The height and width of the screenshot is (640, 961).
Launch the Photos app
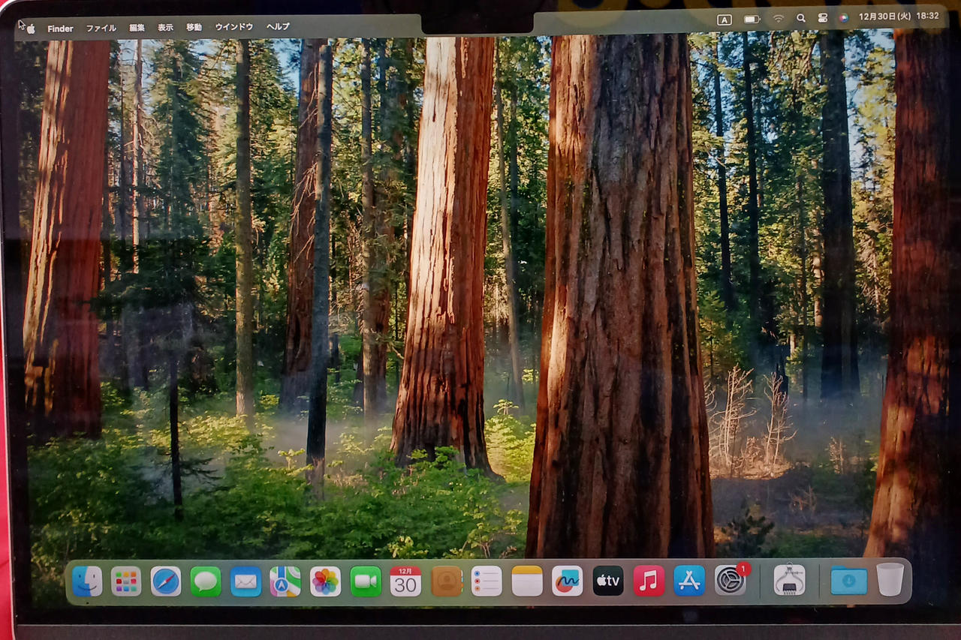(325, 581)
